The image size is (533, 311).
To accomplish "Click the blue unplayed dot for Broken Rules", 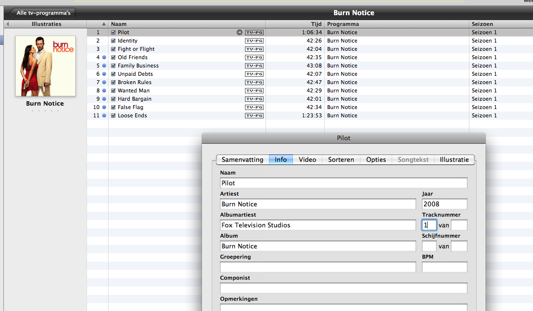I will (104, 82).
